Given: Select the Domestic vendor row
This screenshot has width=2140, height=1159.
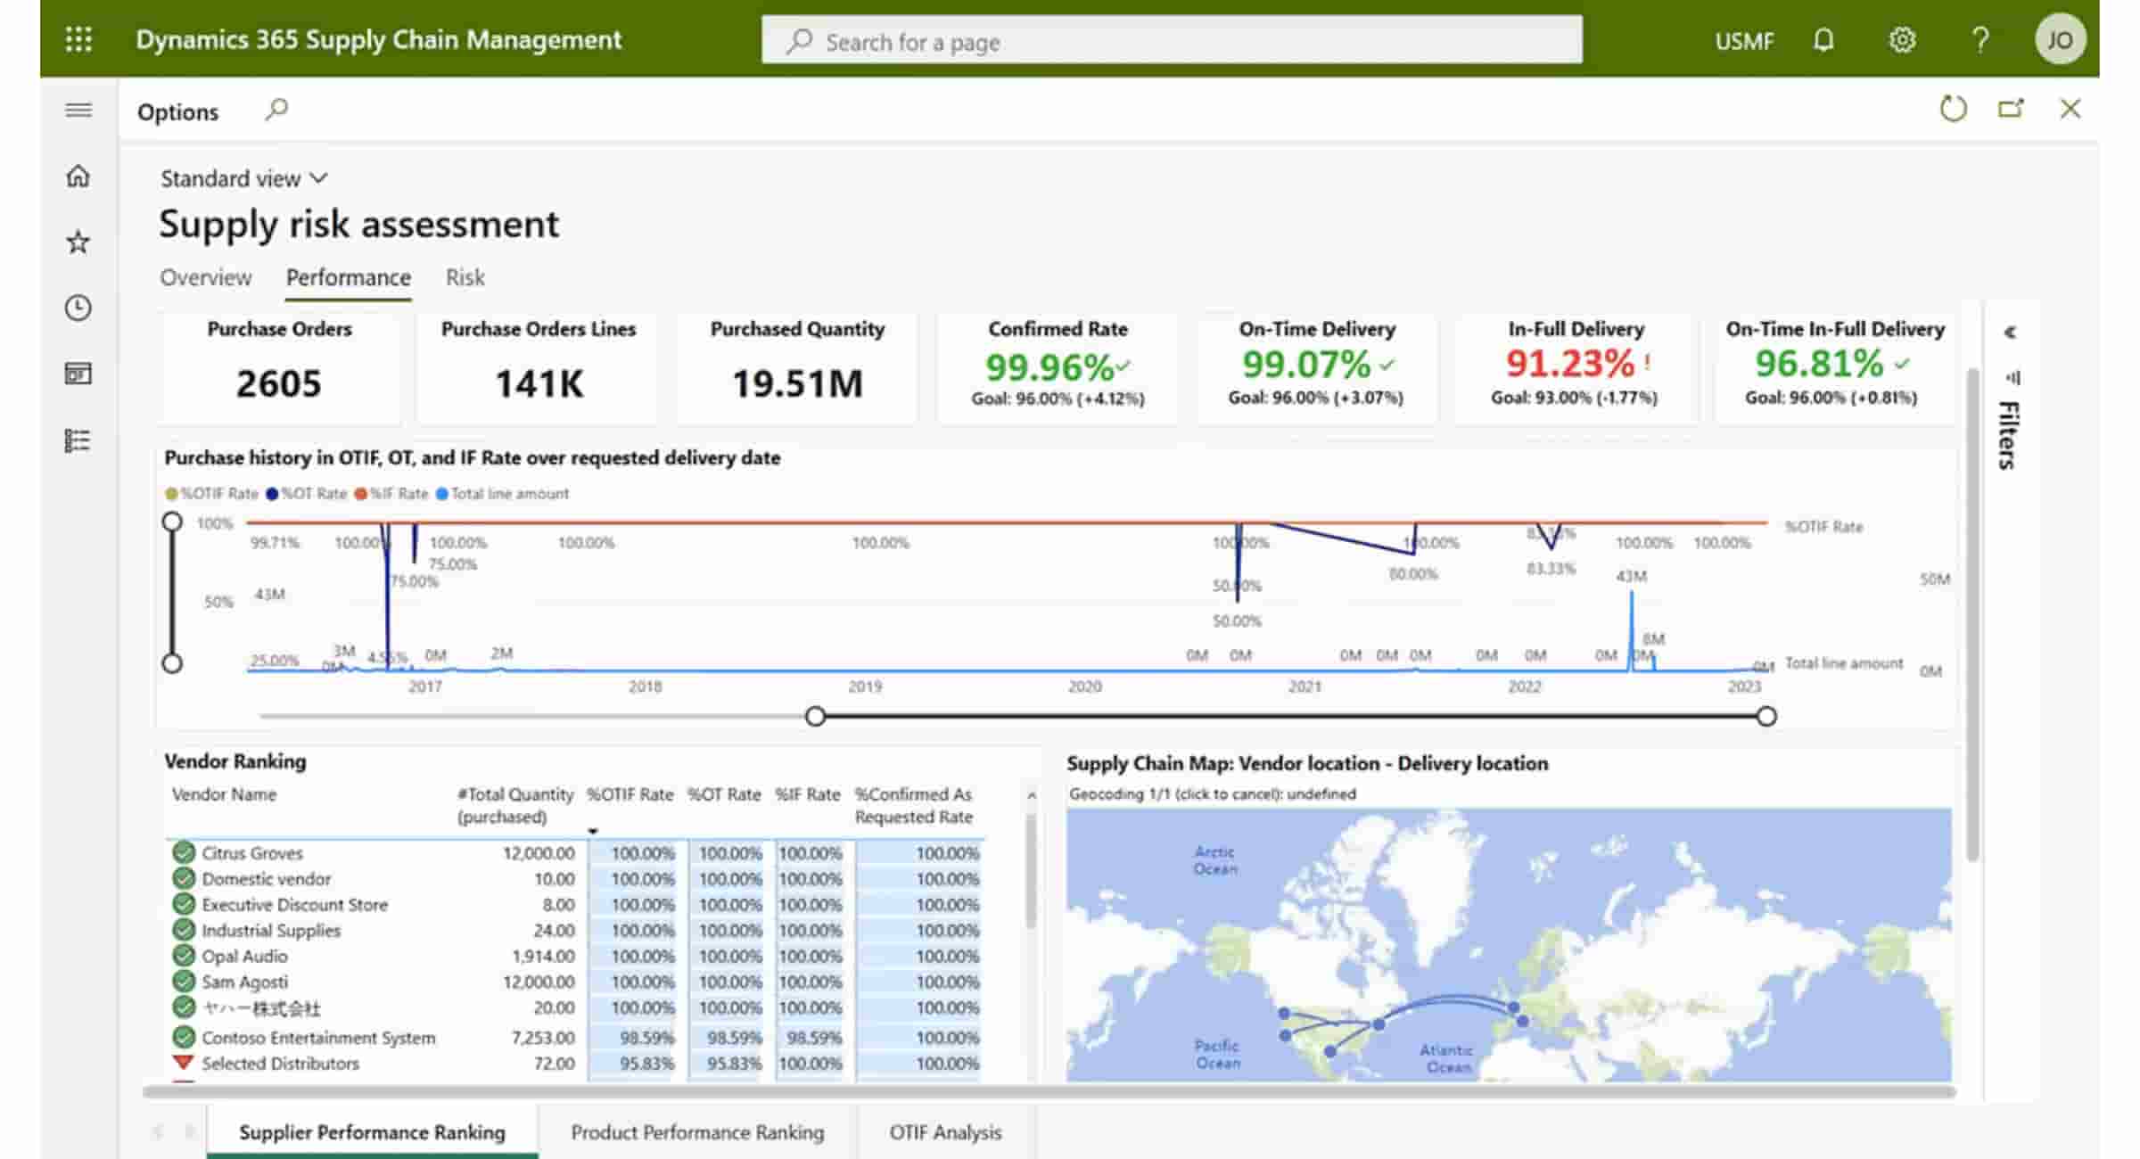Looking at the screenshot, I should tap(576, 878).
